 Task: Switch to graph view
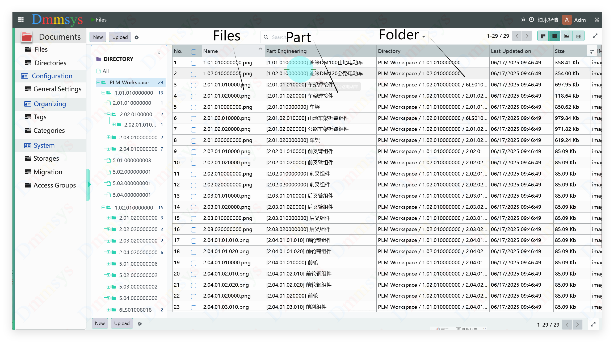click(566, 36)
